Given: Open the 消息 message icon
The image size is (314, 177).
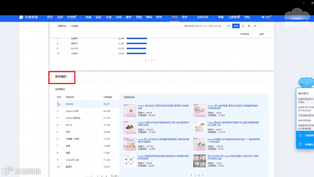Looking at the screenshot, I should coord(263,17).
